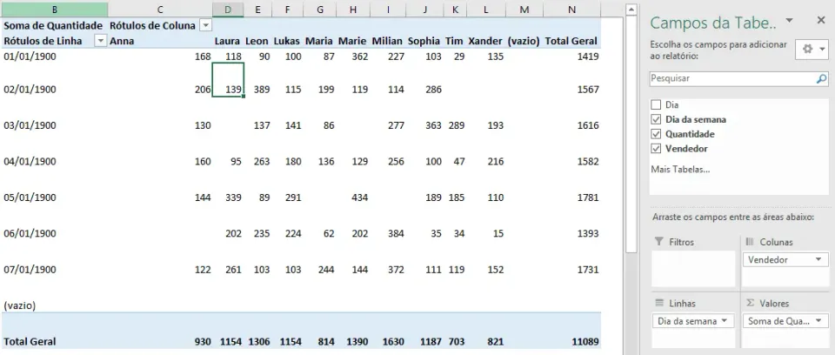Uncheck the Dia da semana field
This screenshot has width=835, height=355.
click(656, 119)
